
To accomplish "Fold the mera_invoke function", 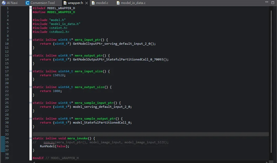I will coord(31,138).
